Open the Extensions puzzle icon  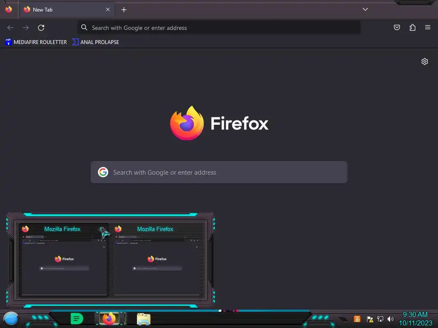[x=412, y=27]
